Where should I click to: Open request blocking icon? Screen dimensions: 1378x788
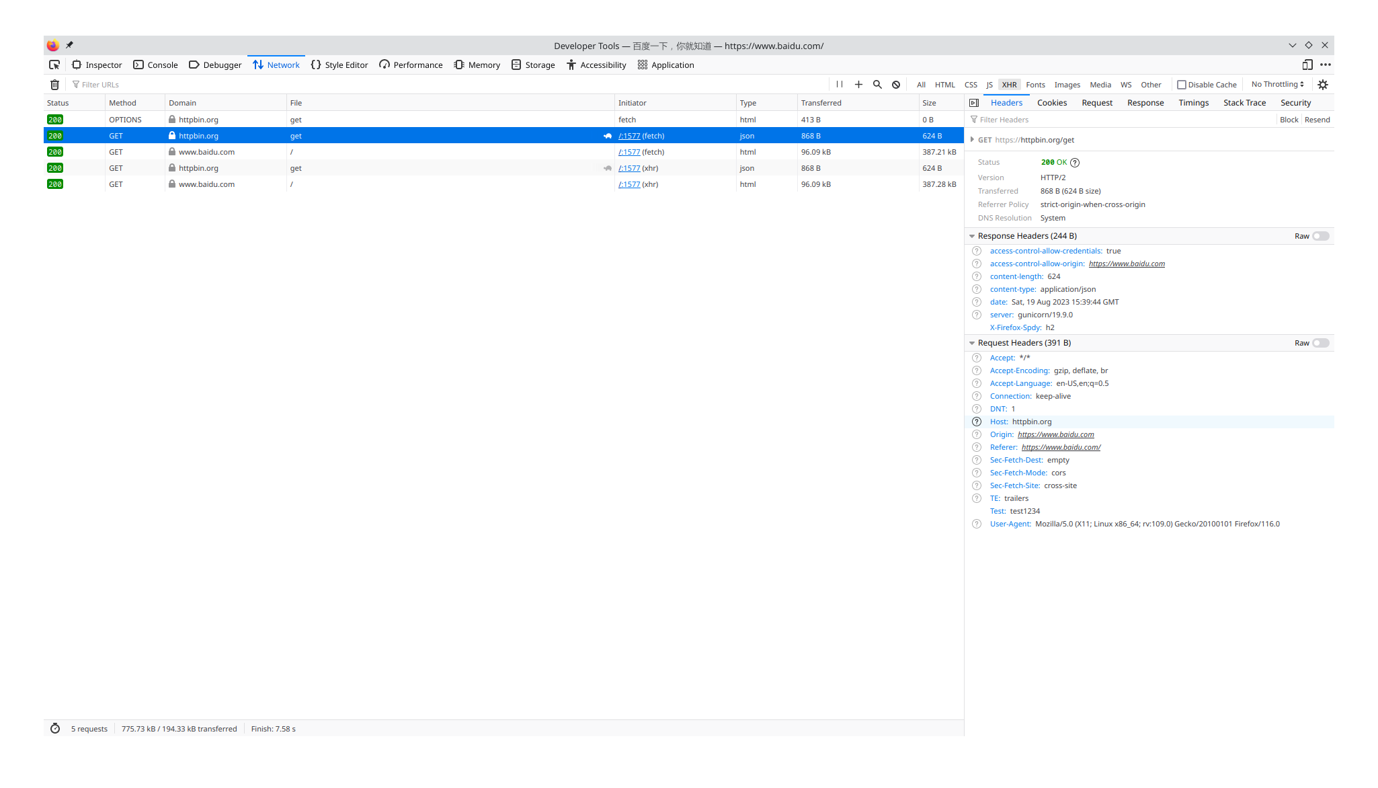[896, 85]
